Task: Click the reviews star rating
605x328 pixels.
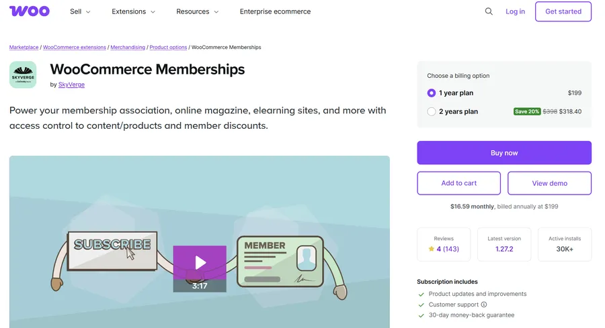Action: click(444, 249)
